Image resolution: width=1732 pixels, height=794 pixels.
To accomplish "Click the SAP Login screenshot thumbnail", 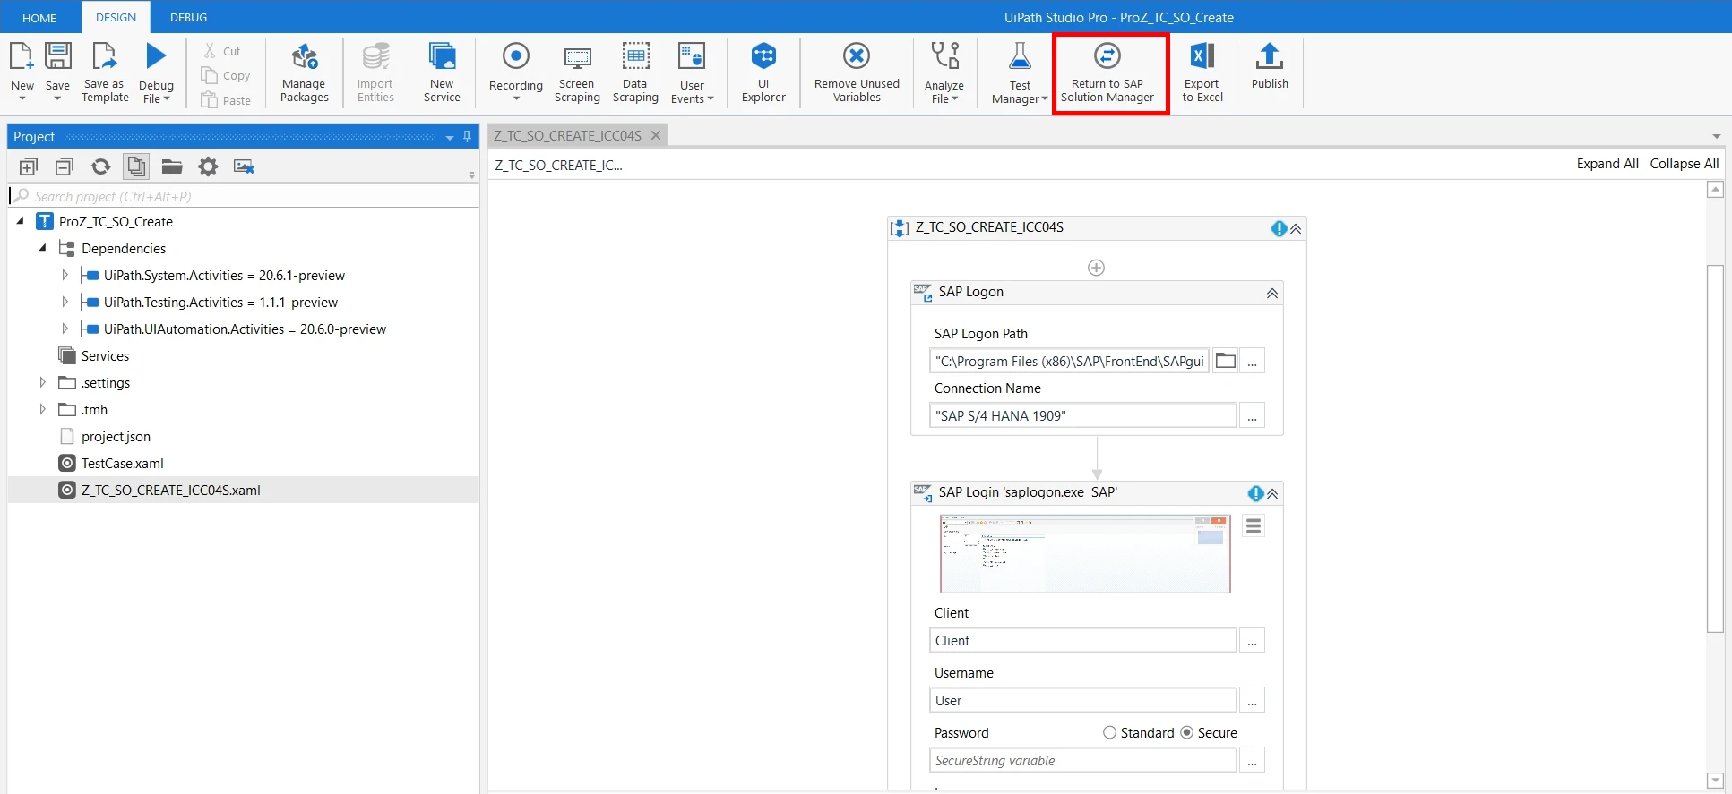I will point(1085,553).
